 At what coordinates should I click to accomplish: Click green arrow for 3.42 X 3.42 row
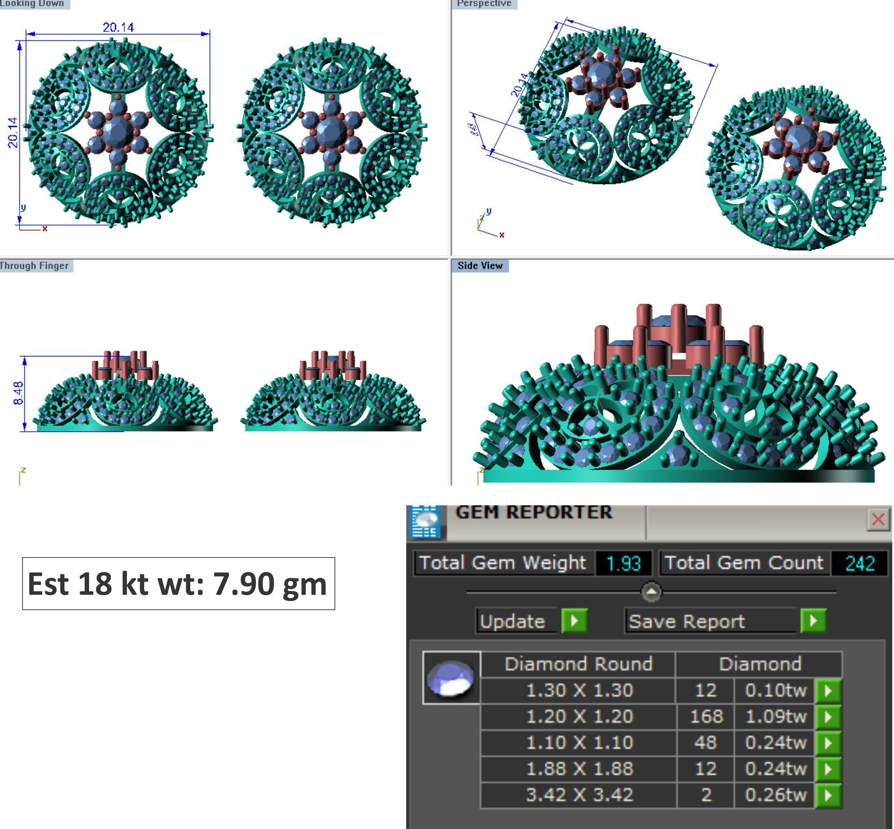click(827, 795)
